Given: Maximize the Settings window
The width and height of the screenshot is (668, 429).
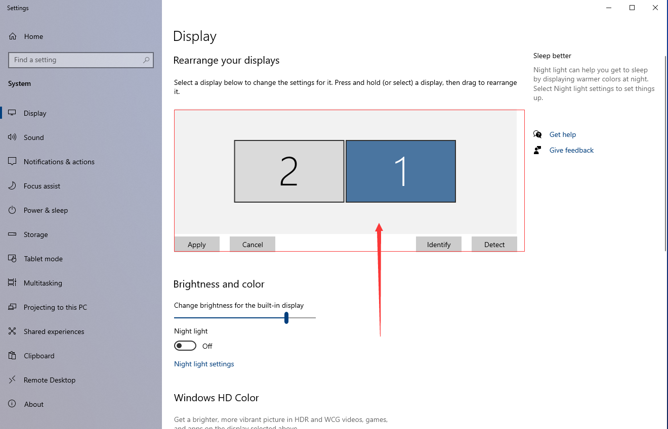Looking at the screenshot, I should coord(632,8).
